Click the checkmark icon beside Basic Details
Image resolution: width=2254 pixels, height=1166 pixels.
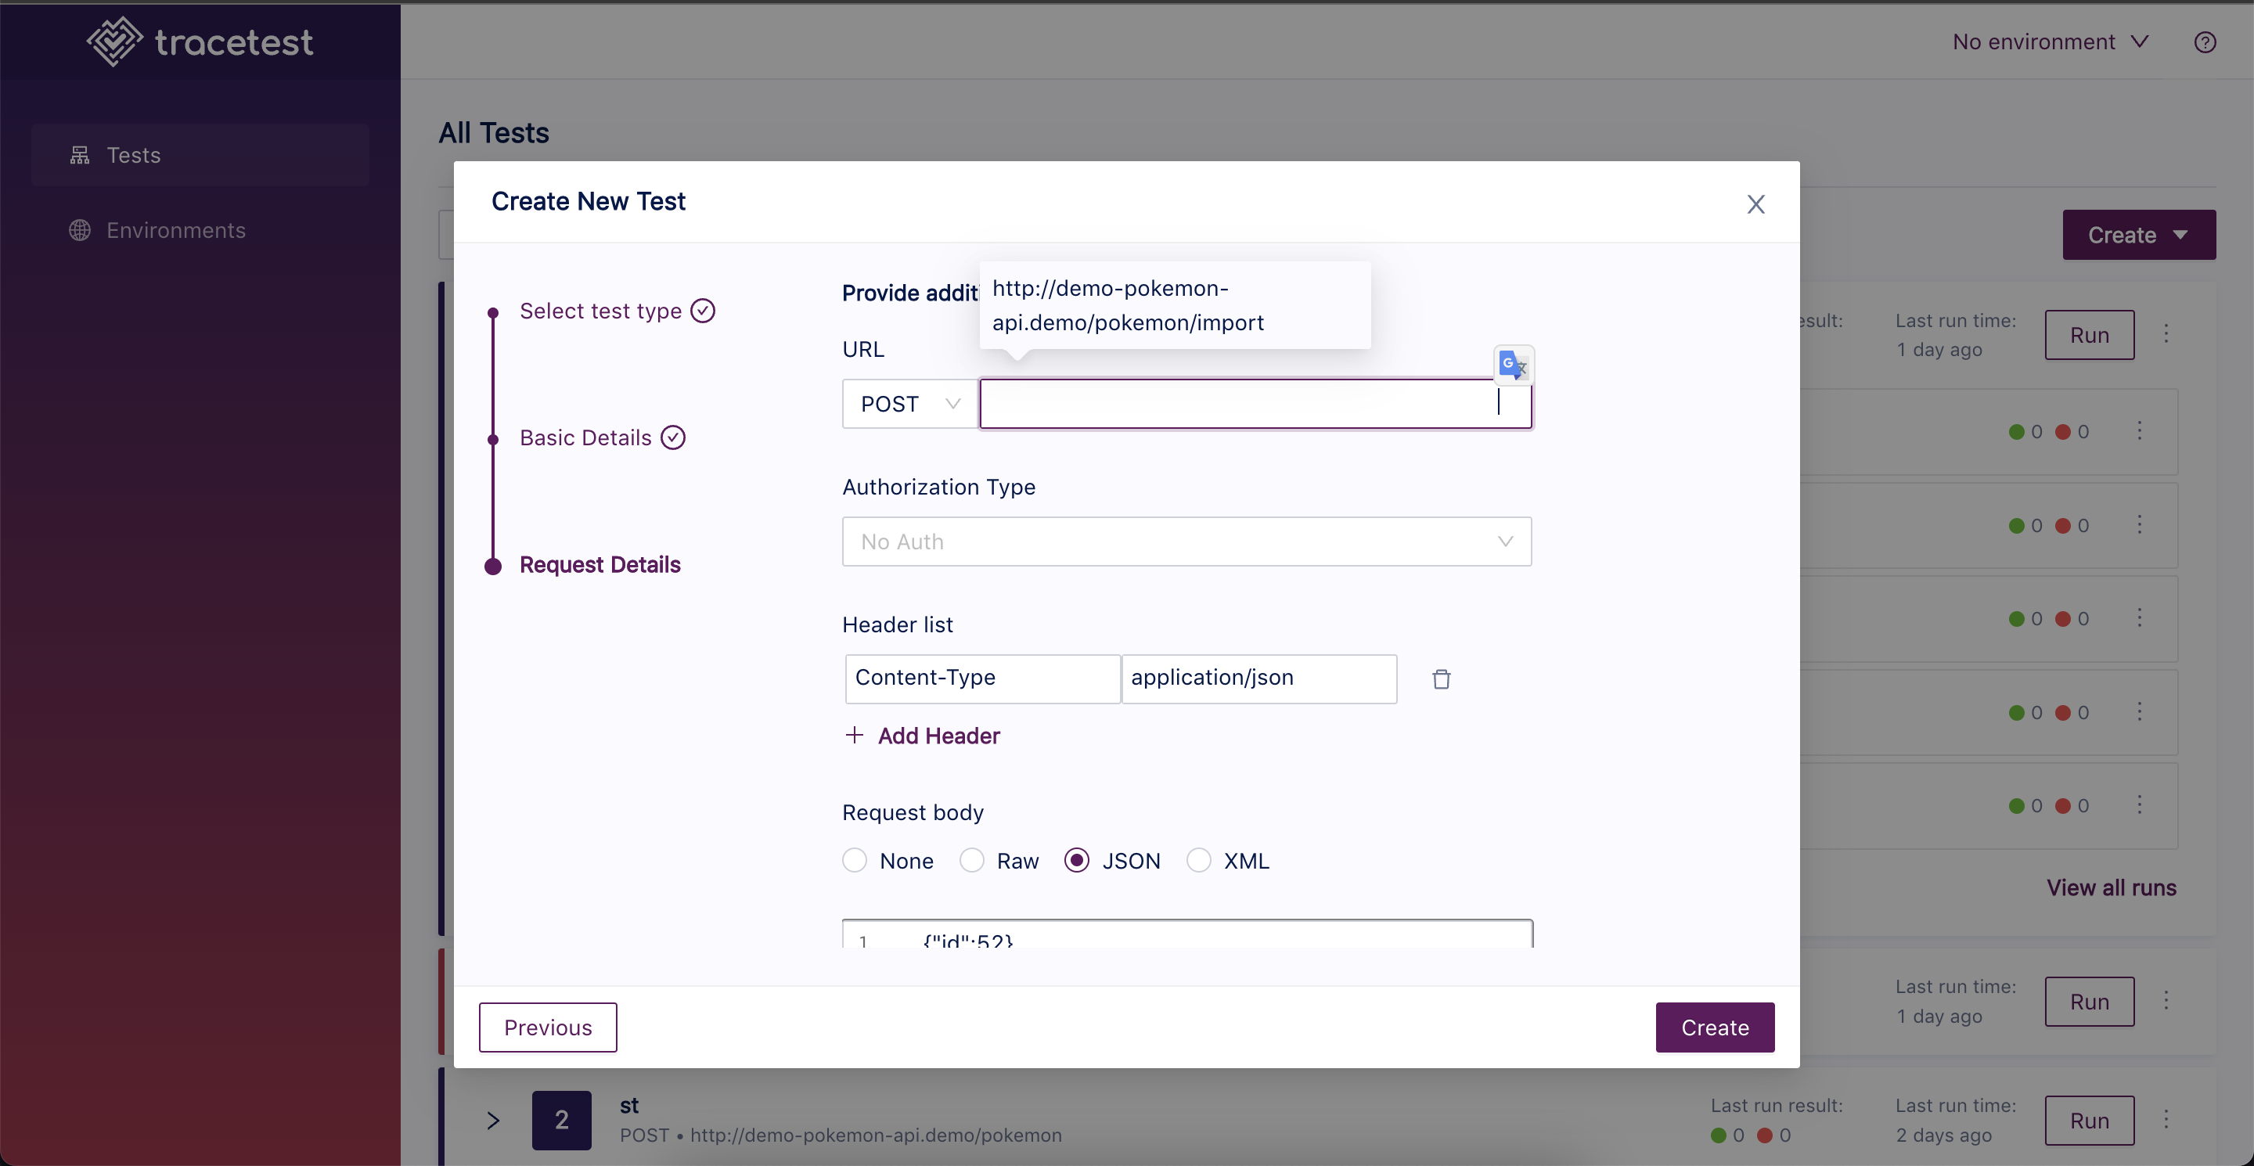(673, 437)
